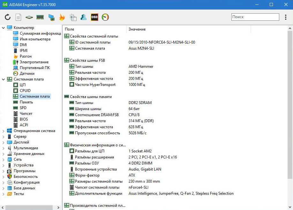The image size is (293, 210).
Task: Open the Разгон tree item
Action: [26, 56]
